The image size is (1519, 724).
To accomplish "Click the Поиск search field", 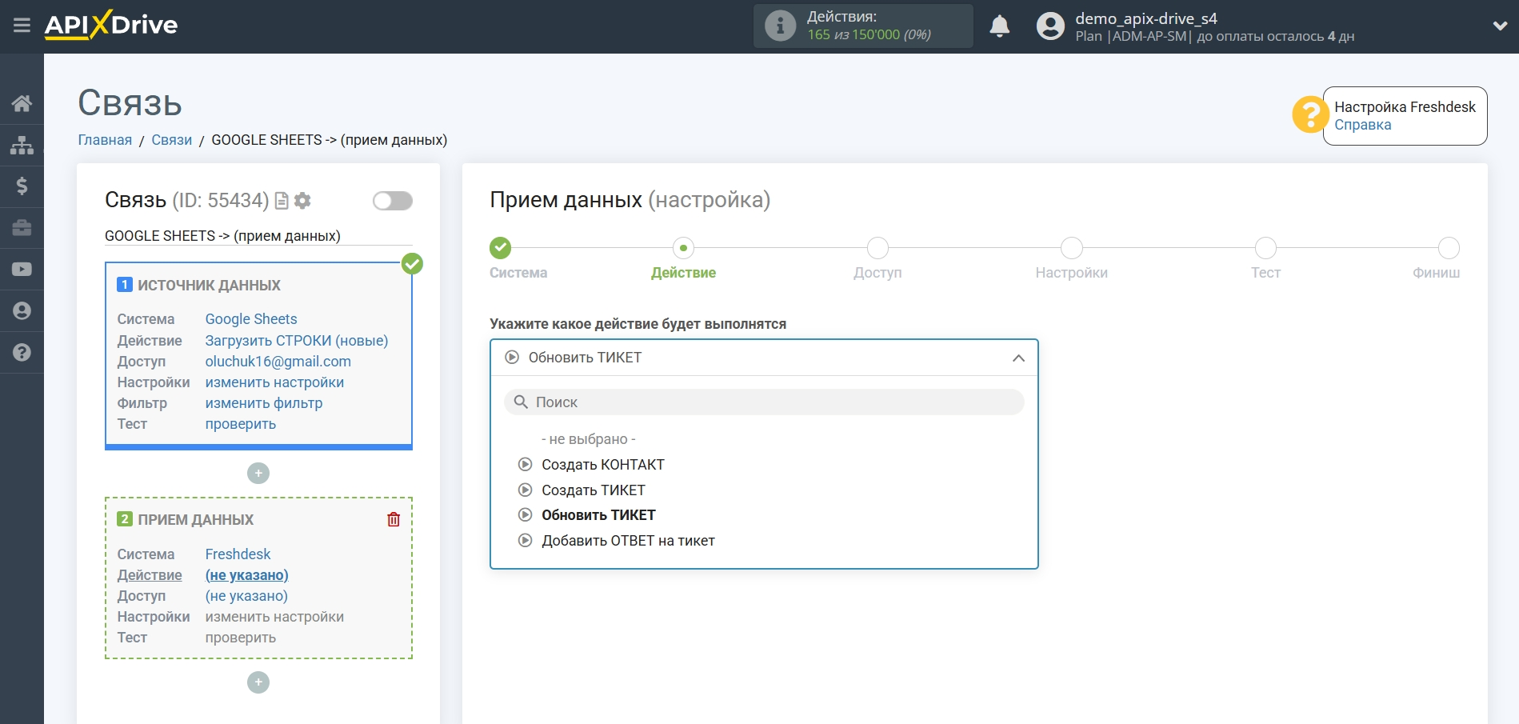I will click(764, 402).
